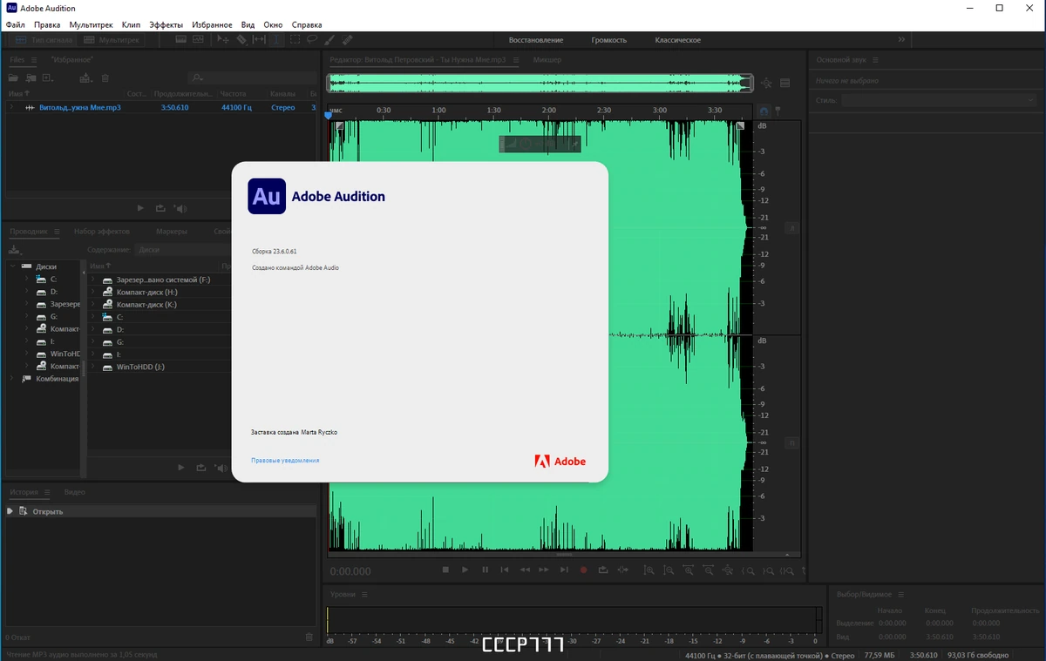Switch to the waveform "Тип сигнала" view
1046x661 pixels.
pyautogui.click(x=44, y=40)
